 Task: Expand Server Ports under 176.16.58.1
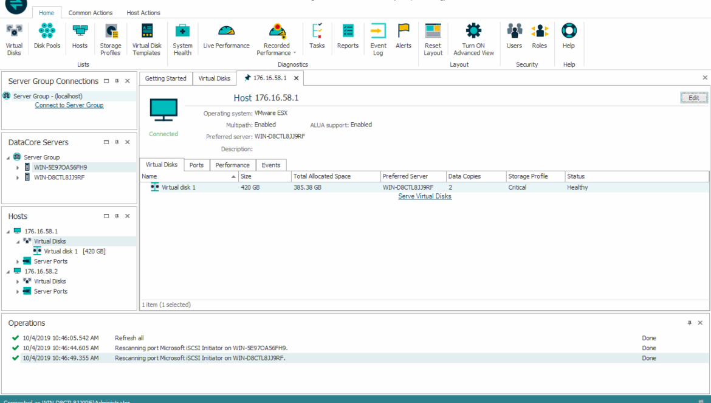pyautogui.click(x=18, y=261)
